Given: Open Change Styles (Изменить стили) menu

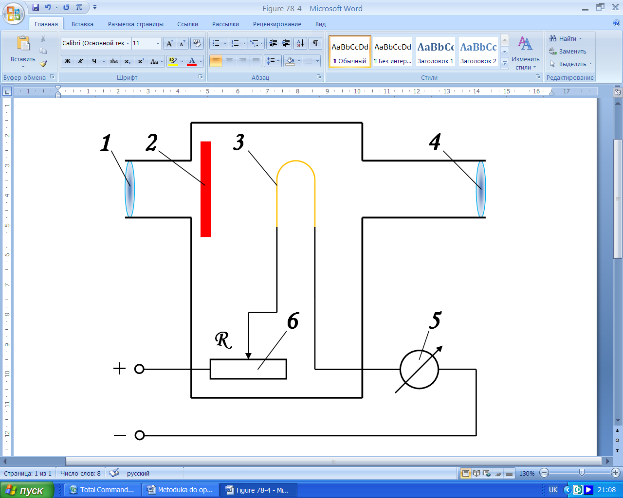Looking at the screenshot, I should click(x=525, y=53).
